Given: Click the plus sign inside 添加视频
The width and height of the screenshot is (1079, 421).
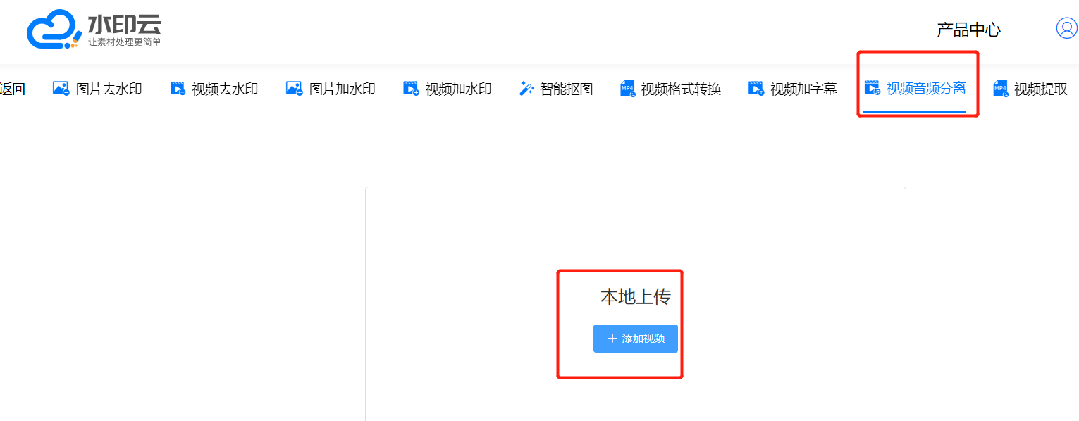Looking at the screenshot, I should point(612,339).
